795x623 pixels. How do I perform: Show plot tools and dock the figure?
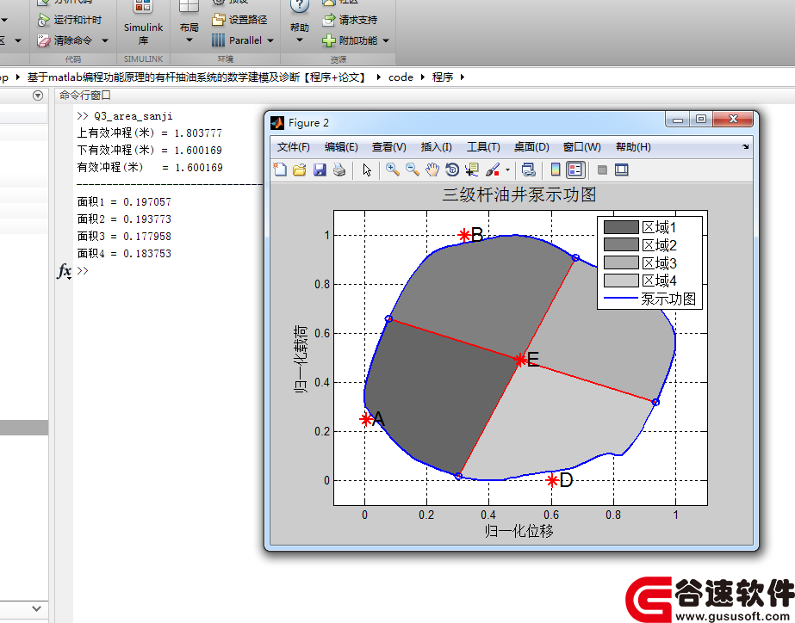point(622,170)
